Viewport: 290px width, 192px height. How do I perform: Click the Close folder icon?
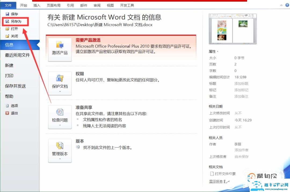click(x=7, y=36)
